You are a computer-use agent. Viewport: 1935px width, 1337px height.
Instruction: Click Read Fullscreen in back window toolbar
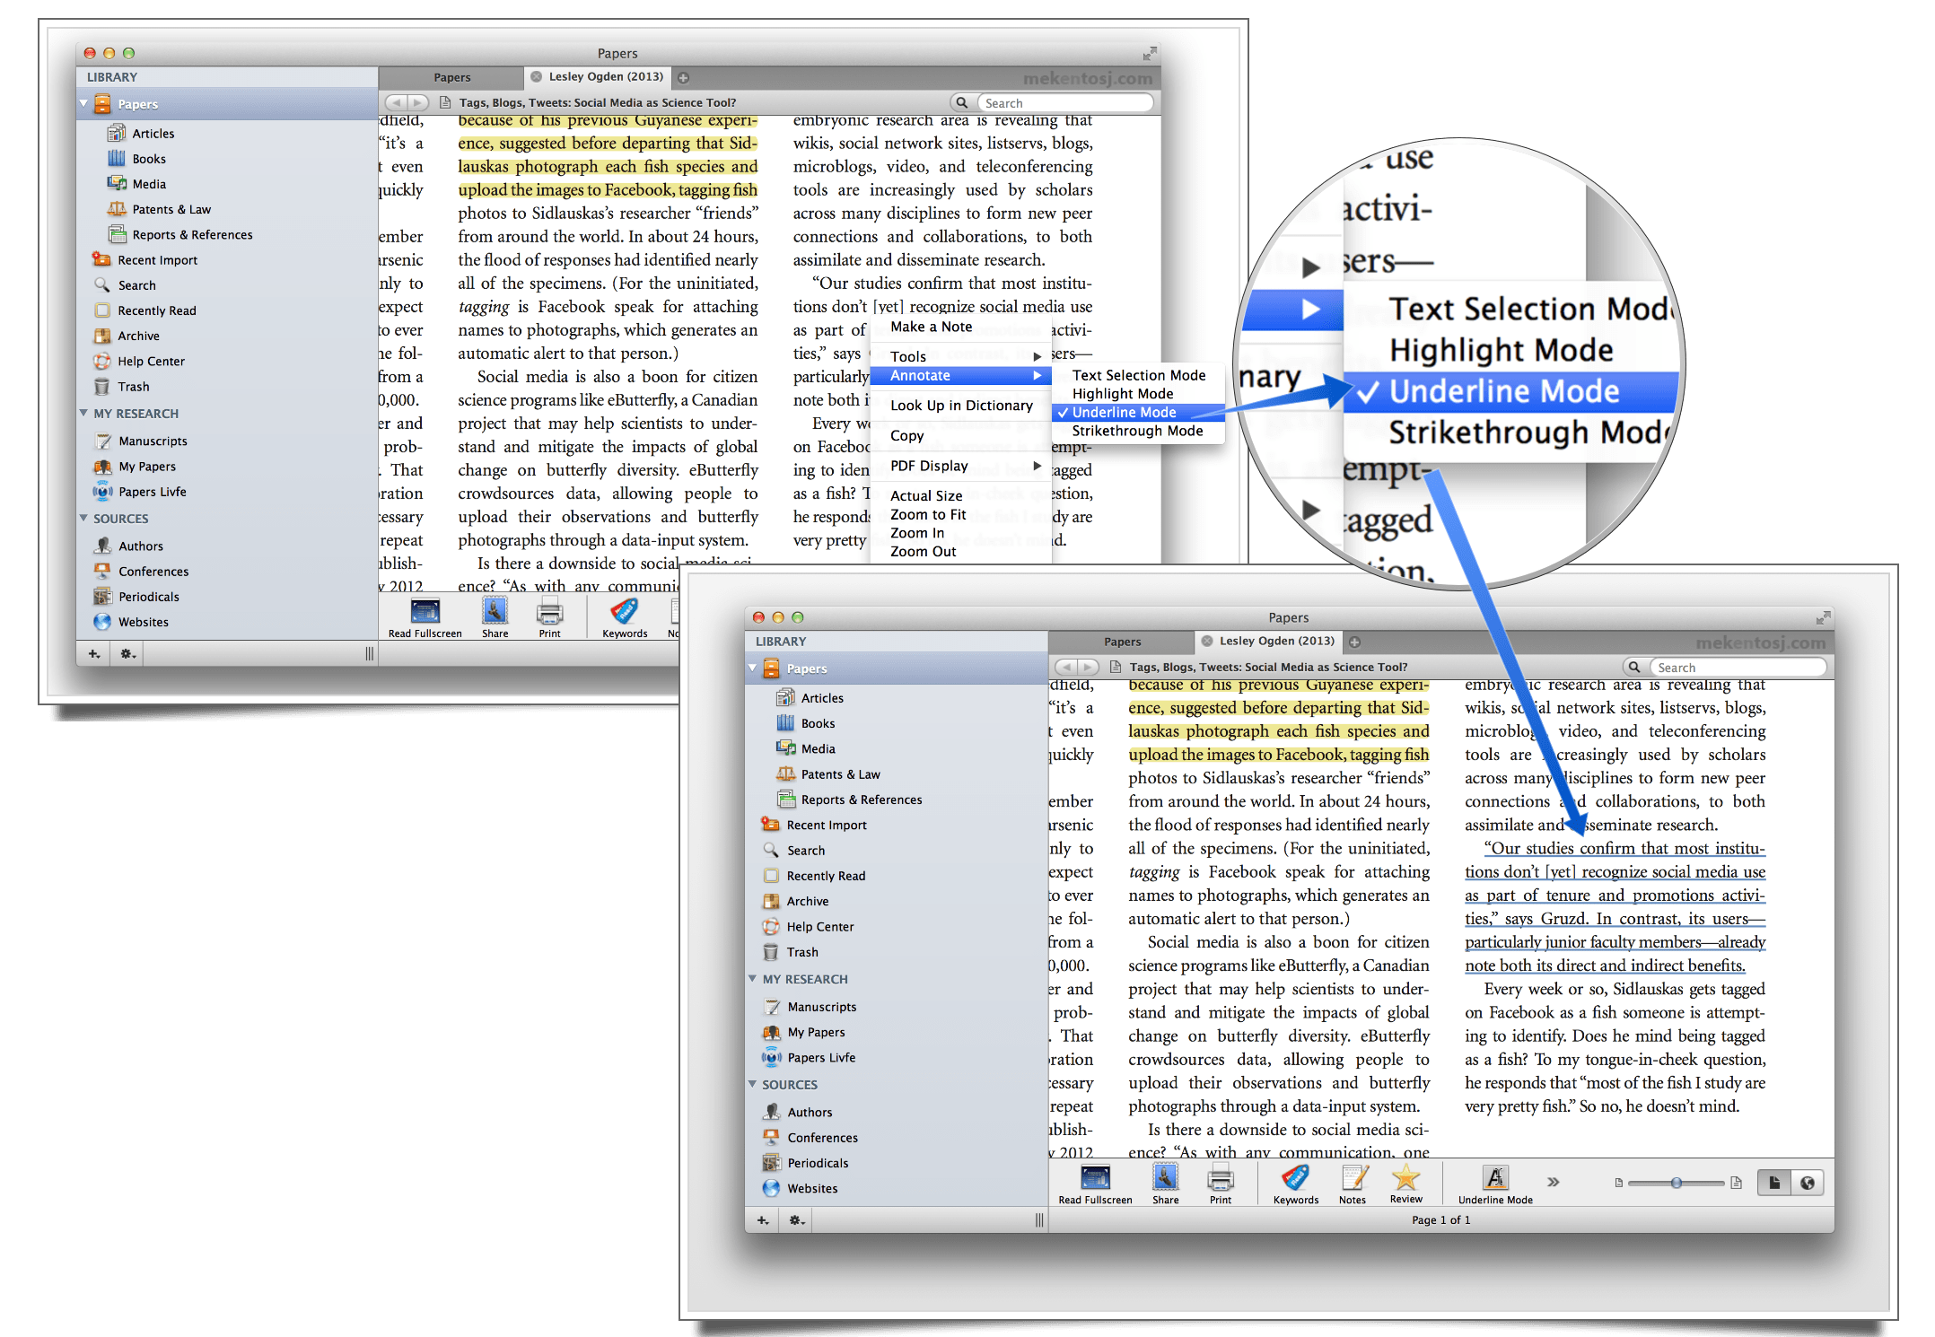pyautogui.click(x=425, y=612)
